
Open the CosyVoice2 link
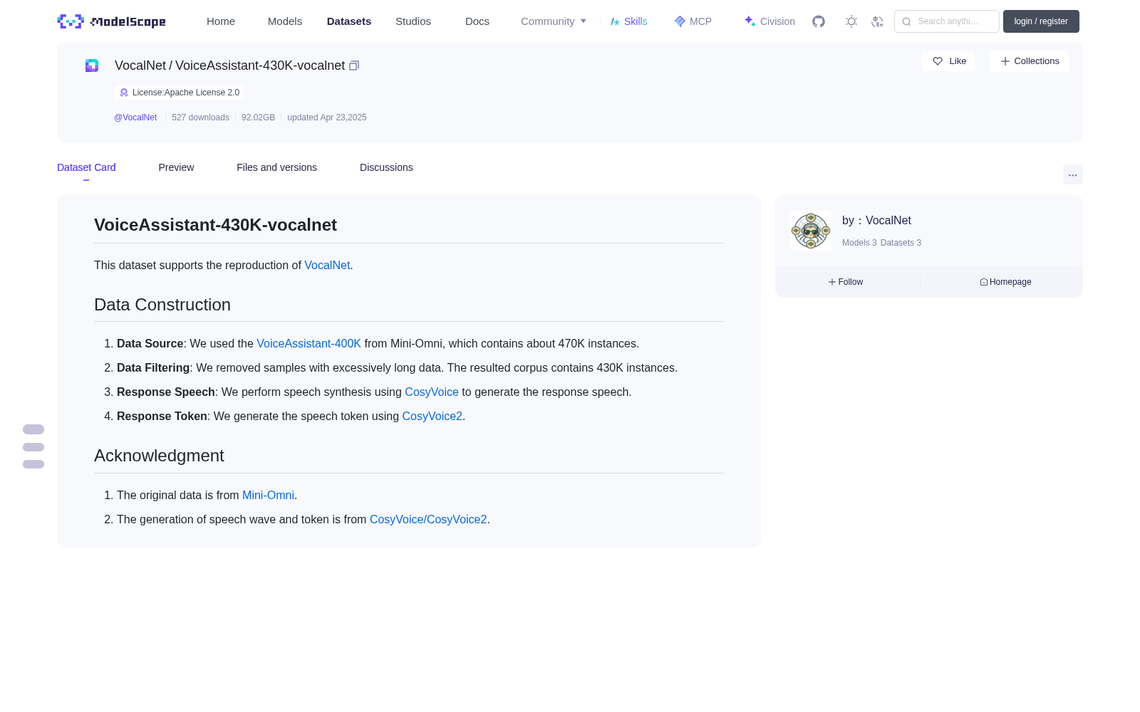(x=432, y=416)
